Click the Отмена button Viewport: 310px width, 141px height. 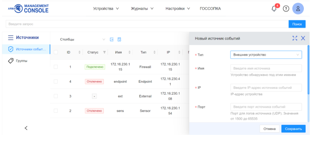click(269, 129)
